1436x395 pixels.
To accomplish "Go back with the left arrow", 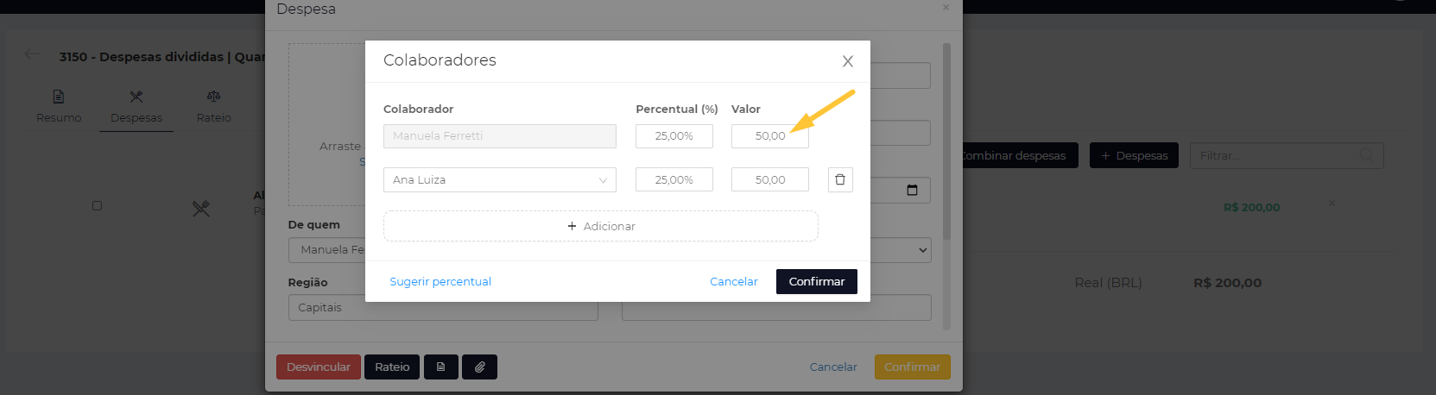I will (x=32, y=54).
